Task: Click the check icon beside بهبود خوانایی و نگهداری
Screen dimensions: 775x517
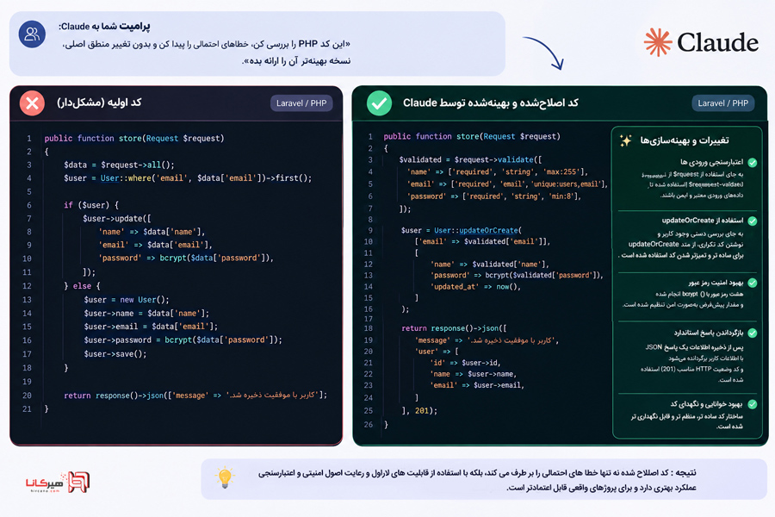Action: pyautogui.click(x=753, y=404)
